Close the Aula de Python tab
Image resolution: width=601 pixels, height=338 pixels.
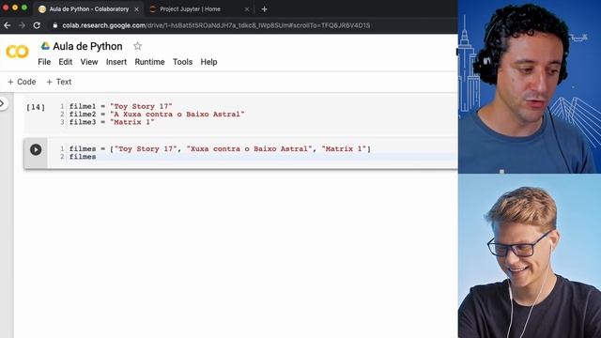coord(136,9)
